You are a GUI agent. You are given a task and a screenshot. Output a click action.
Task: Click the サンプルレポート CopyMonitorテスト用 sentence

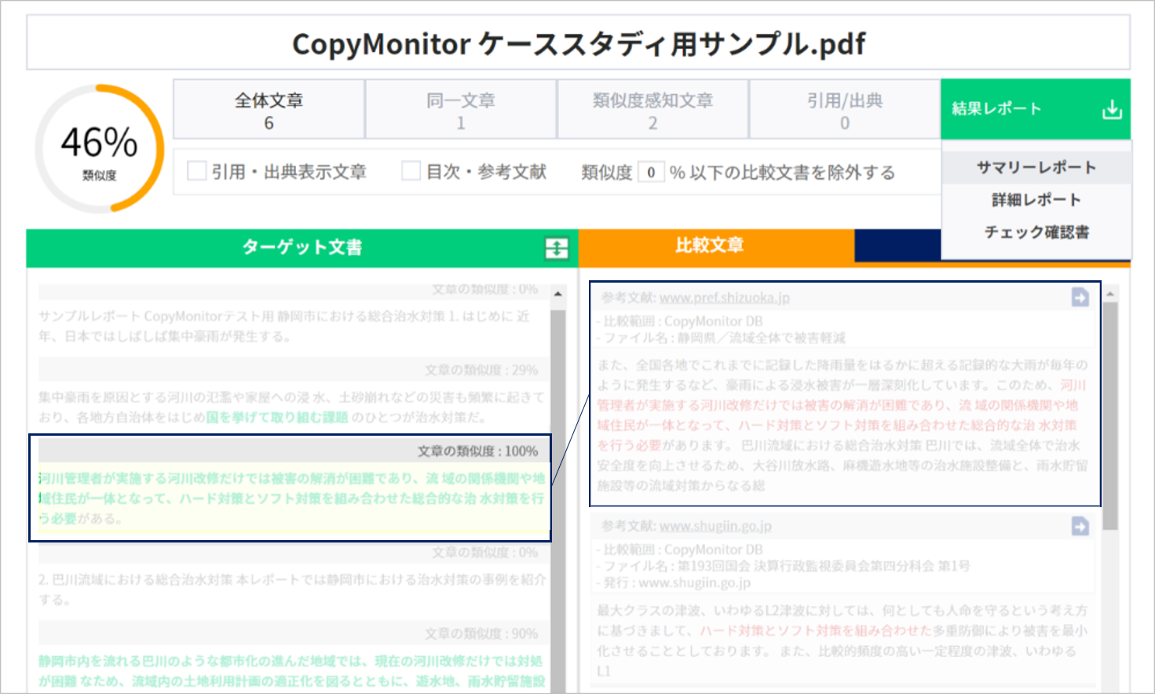pos(284,326)
